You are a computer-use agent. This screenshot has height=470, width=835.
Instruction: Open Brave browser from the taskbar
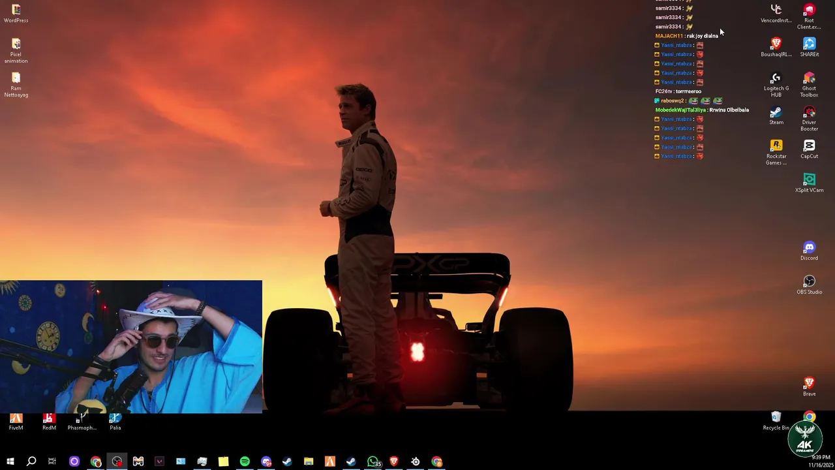394,462
